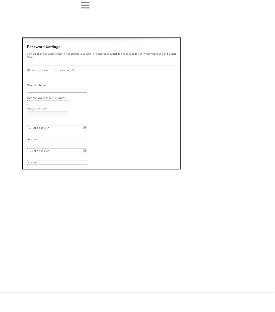
Task: Open the first Select a question dropdown
Action: coord(57,128)
